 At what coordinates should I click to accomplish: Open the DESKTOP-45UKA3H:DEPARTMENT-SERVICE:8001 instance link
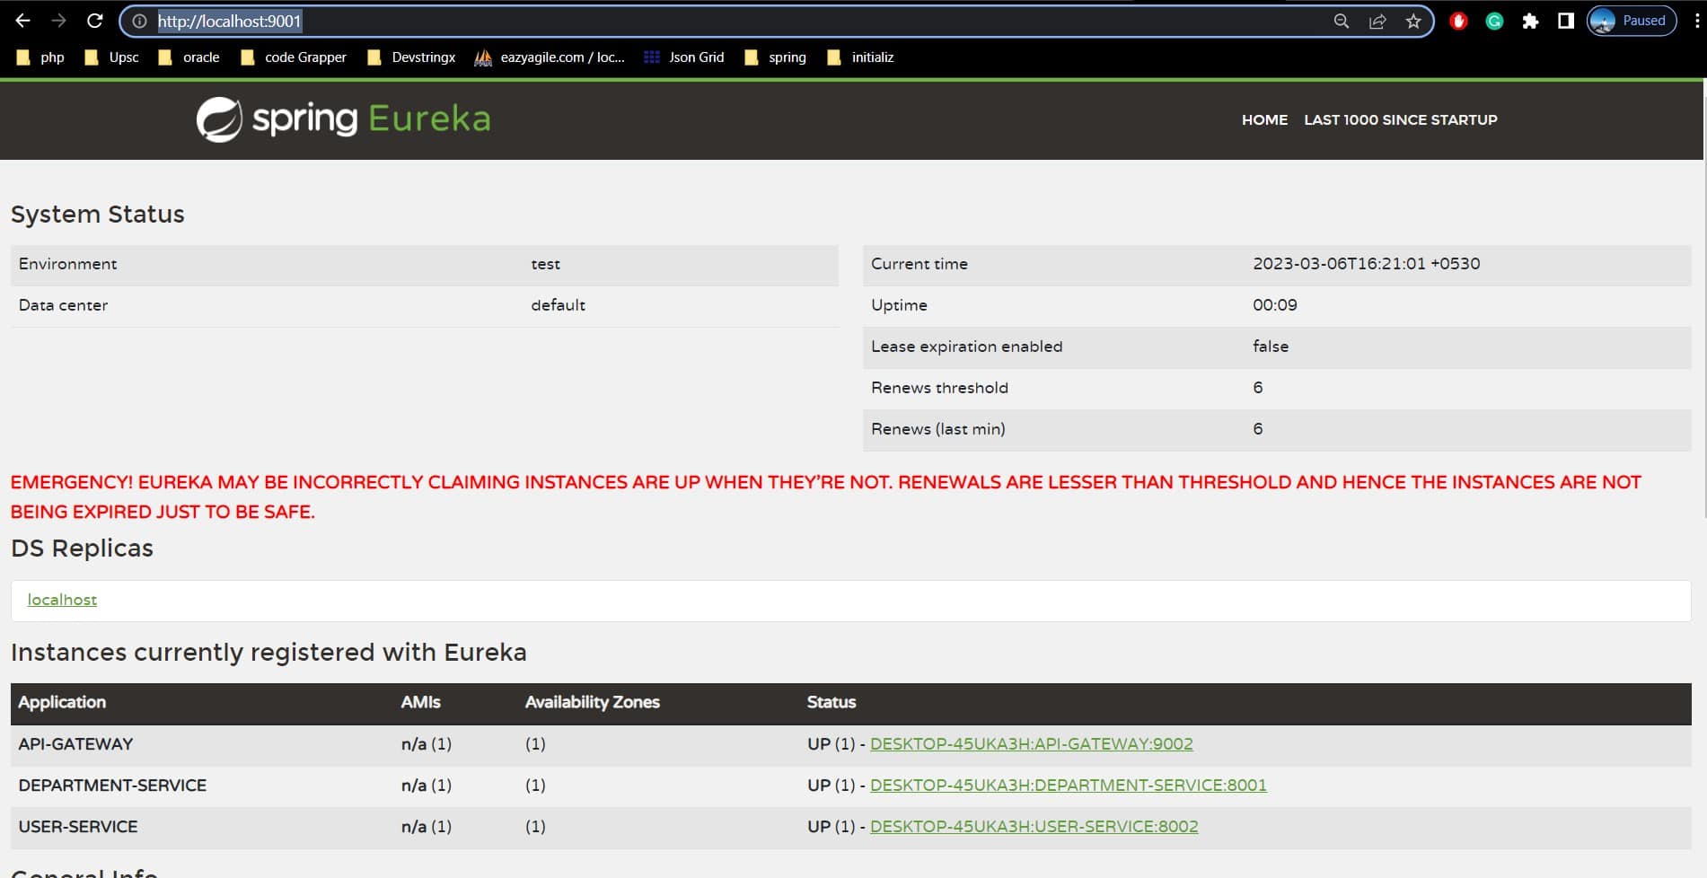(1069, 786)
